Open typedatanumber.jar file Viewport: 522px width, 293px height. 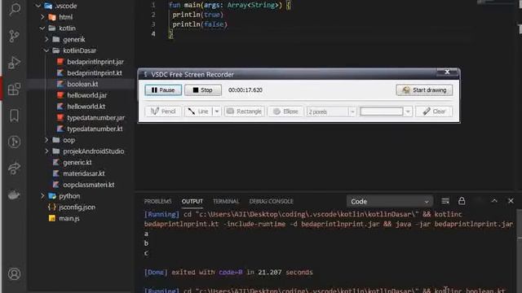pyautogui.click(x=96, y=117)
